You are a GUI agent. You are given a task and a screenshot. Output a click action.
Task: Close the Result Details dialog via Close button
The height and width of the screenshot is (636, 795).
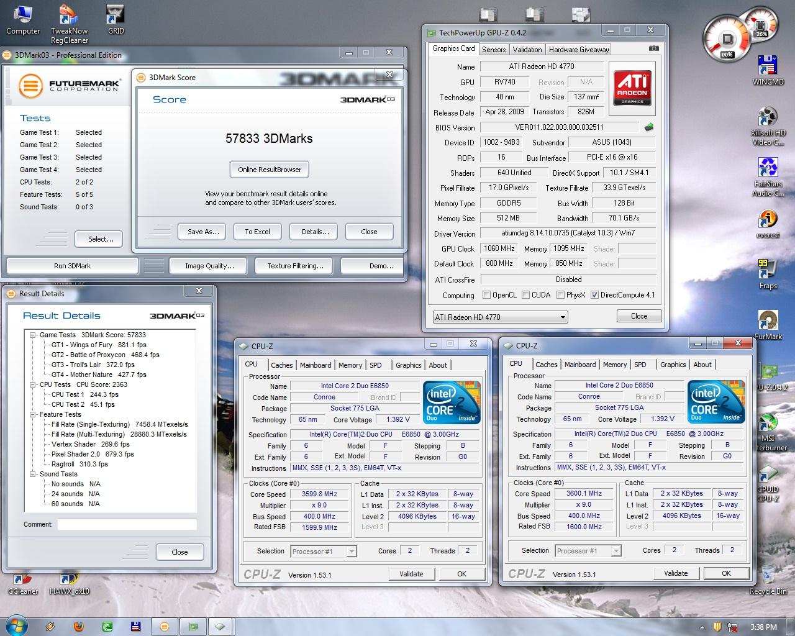179,552
